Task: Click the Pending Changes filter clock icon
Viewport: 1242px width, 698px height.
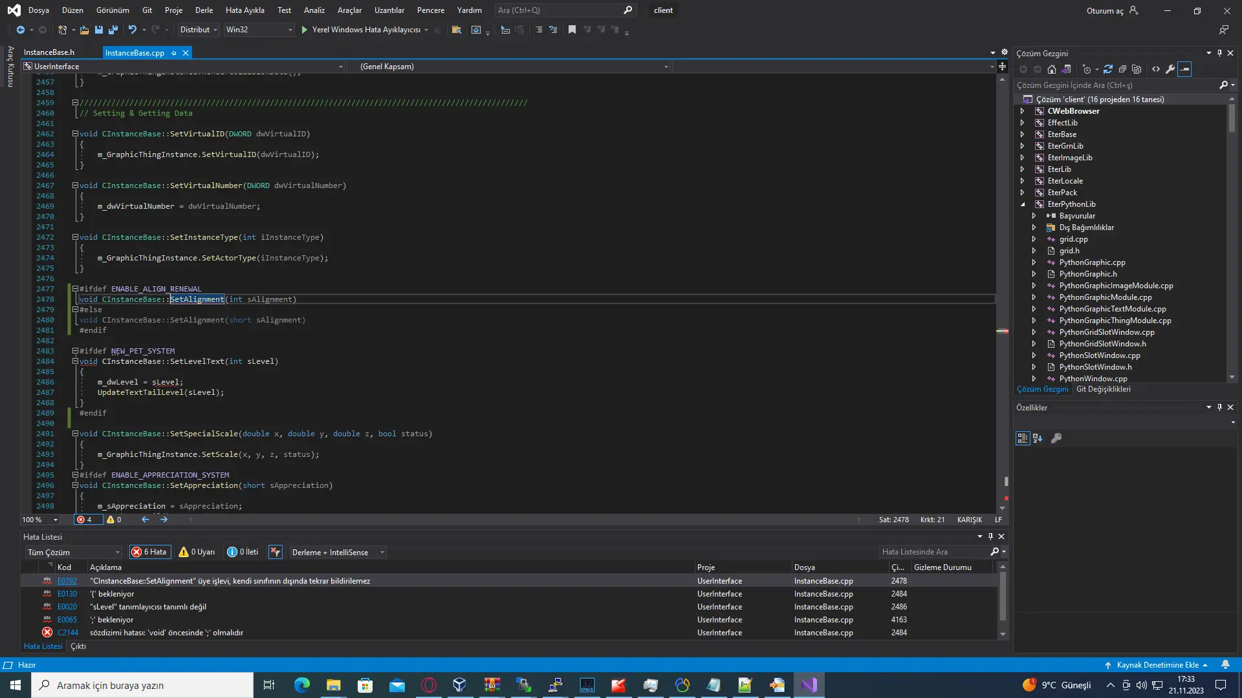Action: tap(1087, 69)
